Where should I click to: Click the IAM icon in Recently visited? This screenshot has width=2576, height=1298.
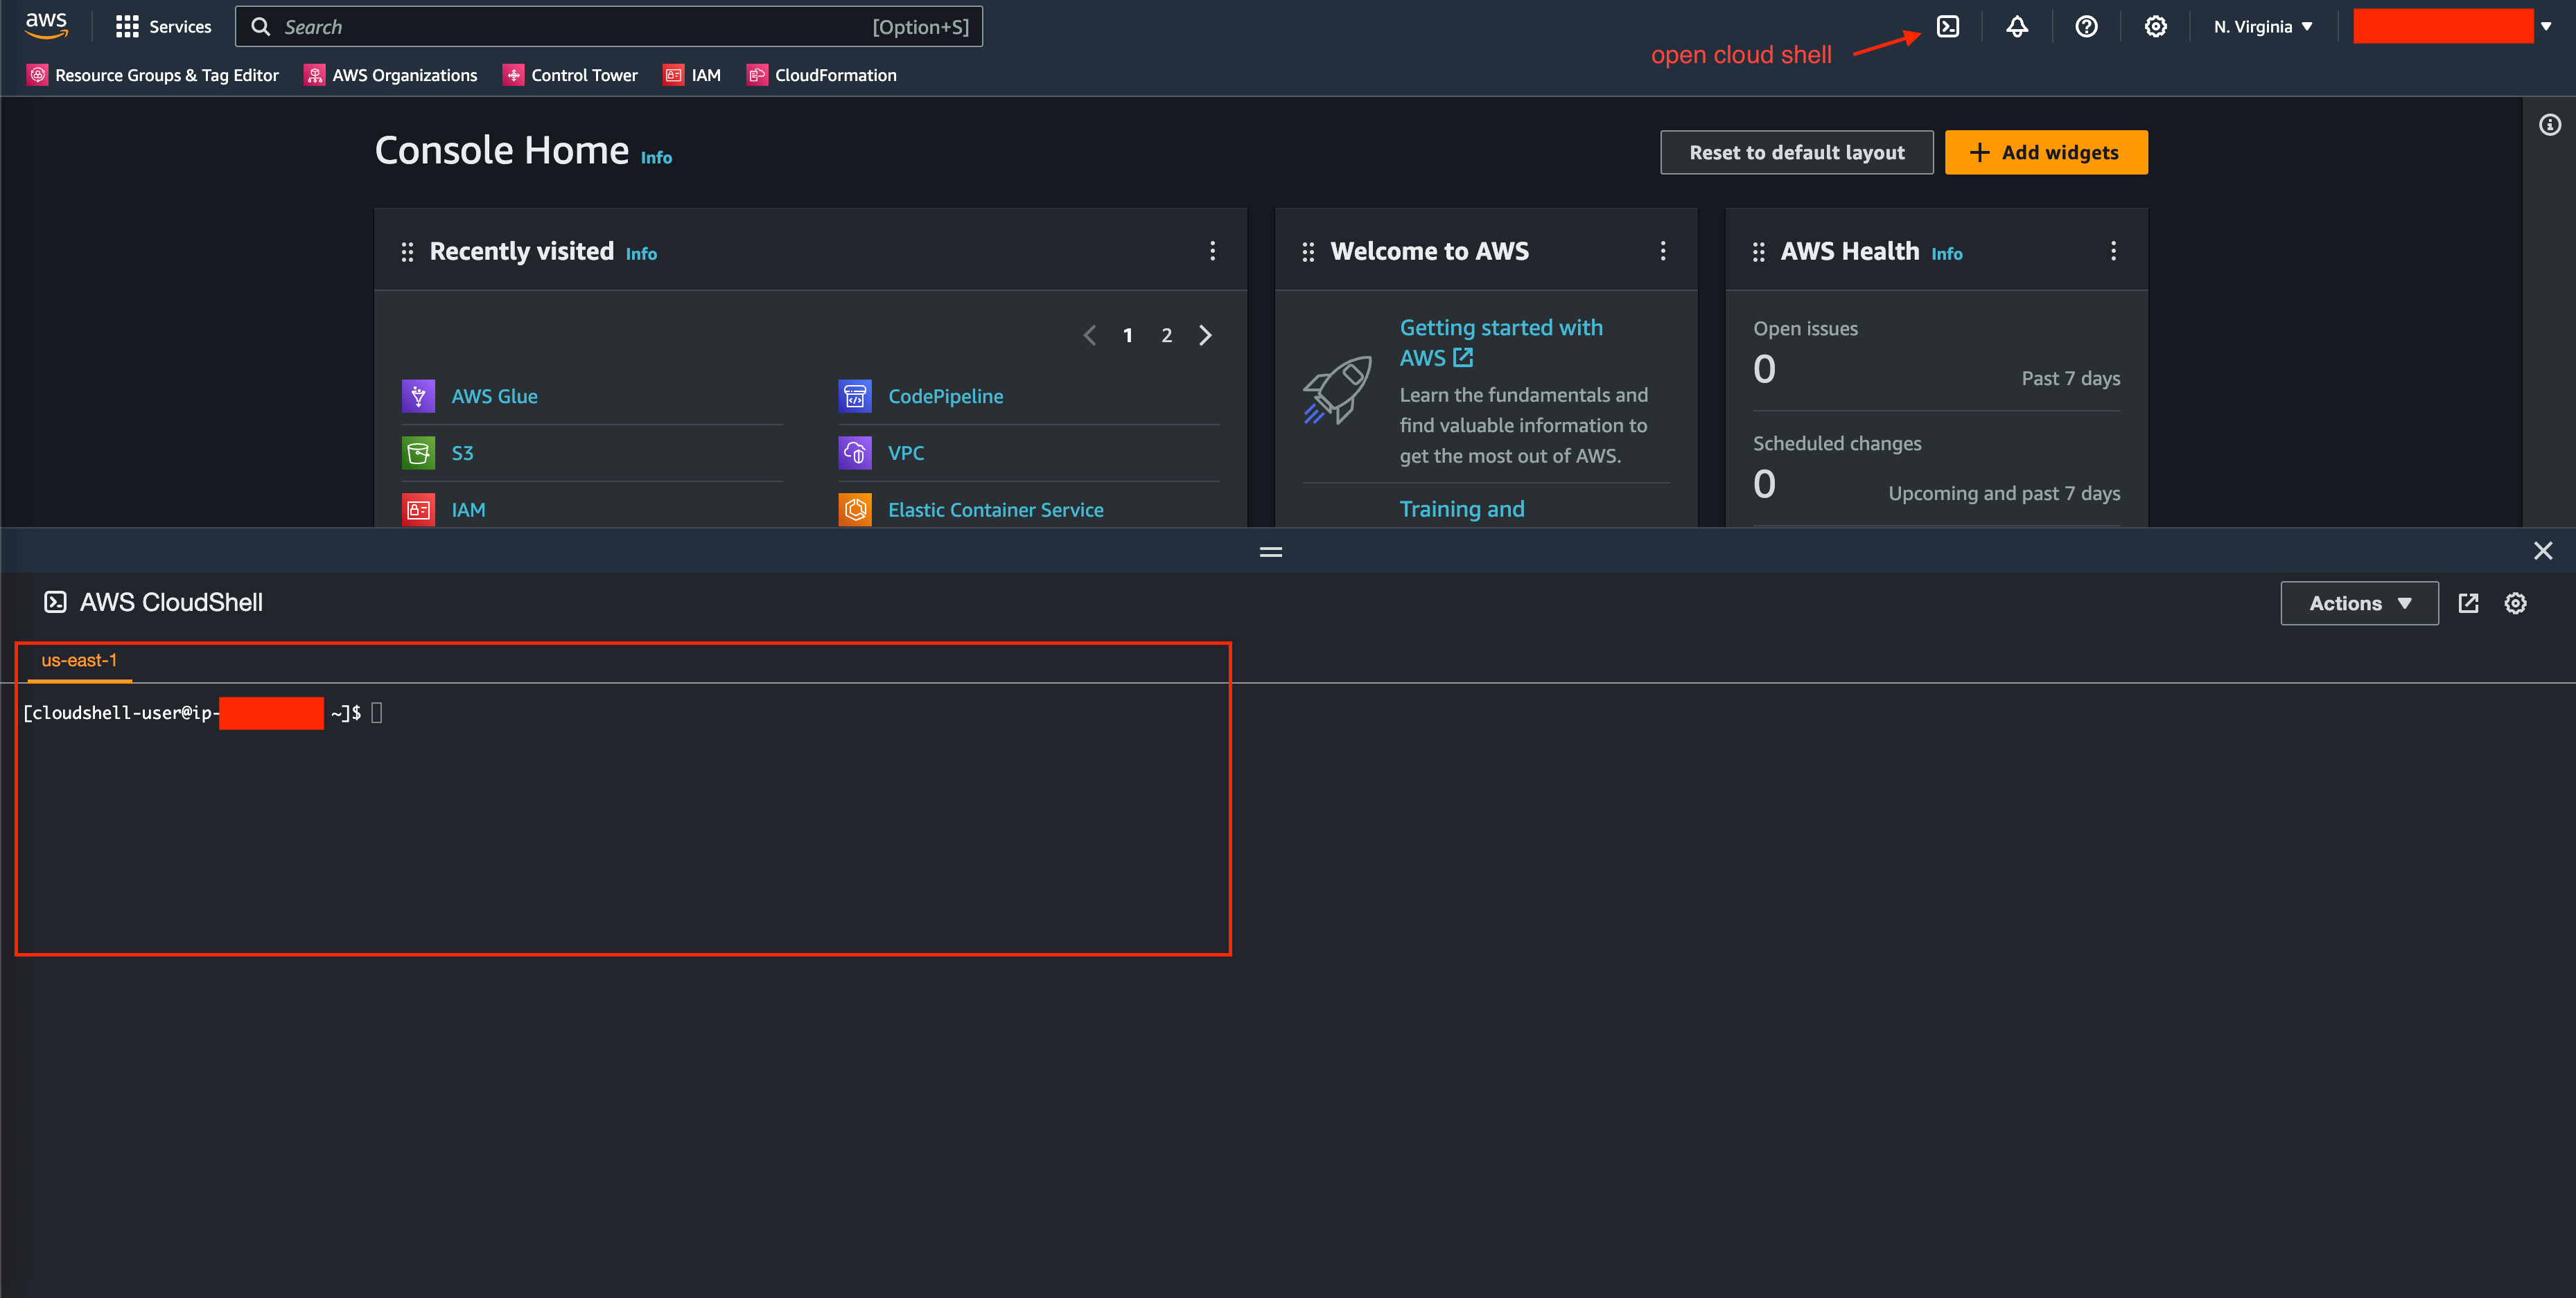(x=418, y=510)
